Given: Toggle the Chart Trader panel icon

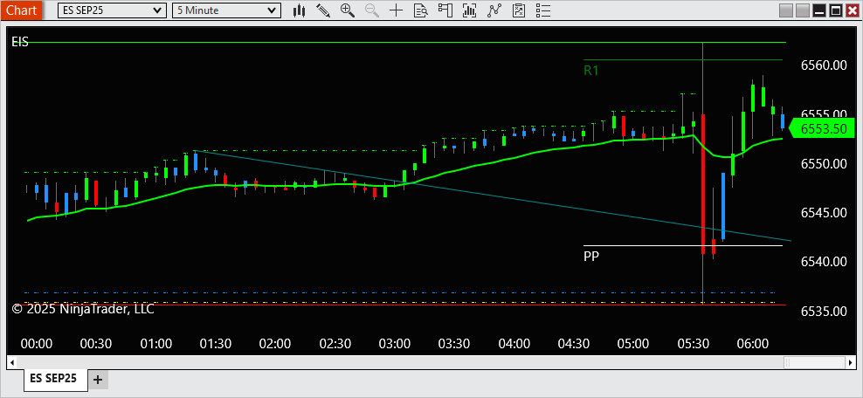Looking at the screenshot, I should 445,10.
